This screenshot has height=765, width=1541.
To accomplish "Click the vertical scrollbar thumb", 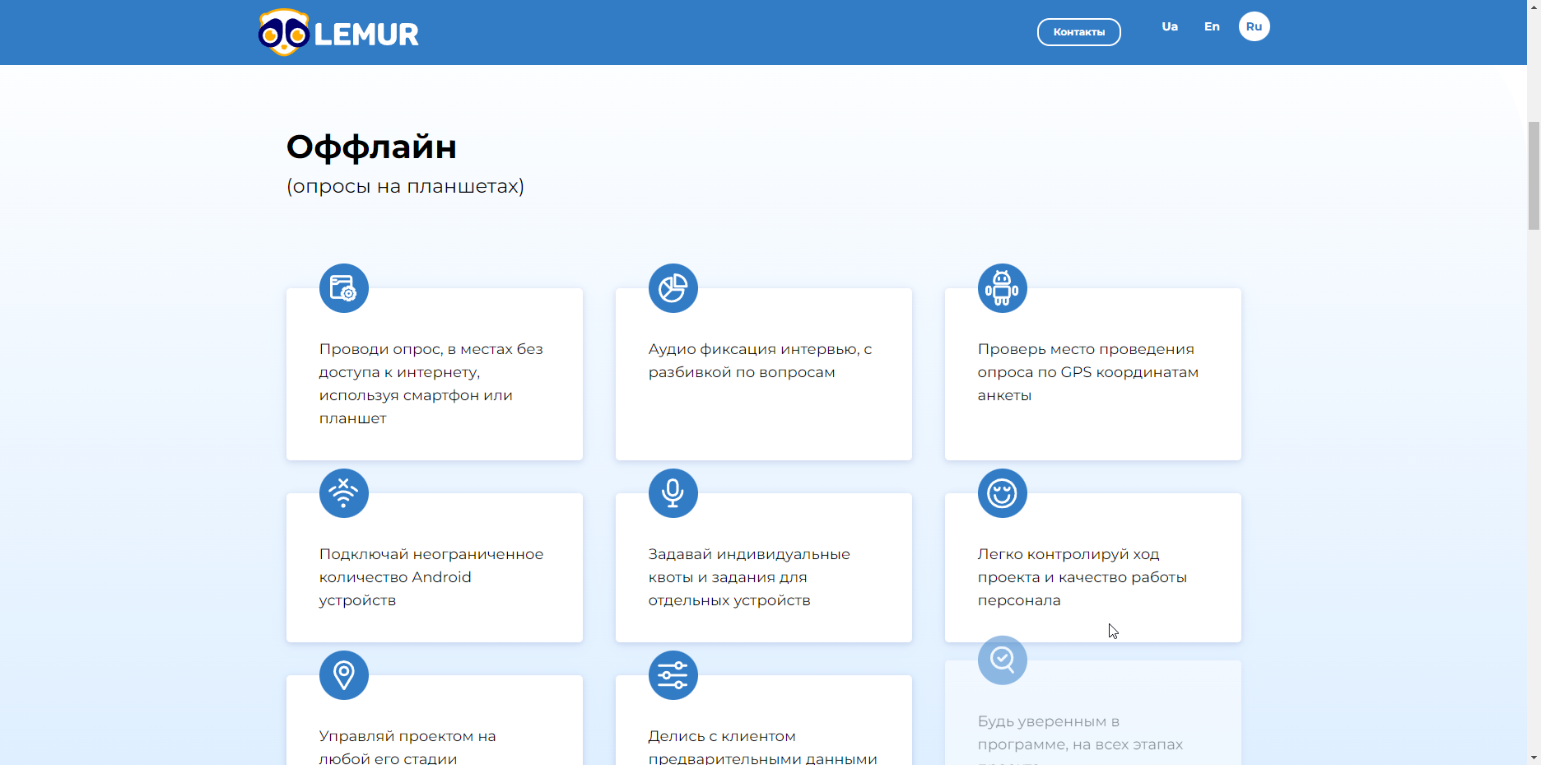I will 1534,175.
